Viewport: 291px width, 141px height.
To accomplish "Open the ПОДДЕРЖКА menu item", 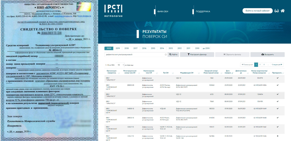I will tap(203, 11).
